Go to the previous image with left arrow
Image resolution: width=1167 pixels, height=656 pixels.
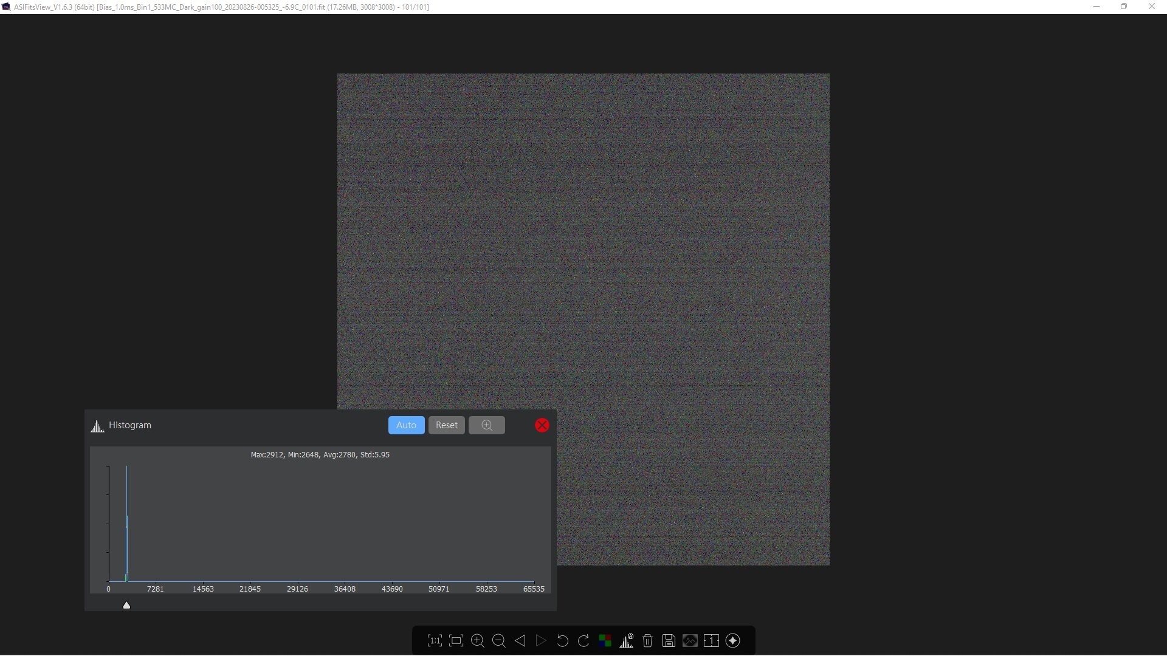point(520,641)
